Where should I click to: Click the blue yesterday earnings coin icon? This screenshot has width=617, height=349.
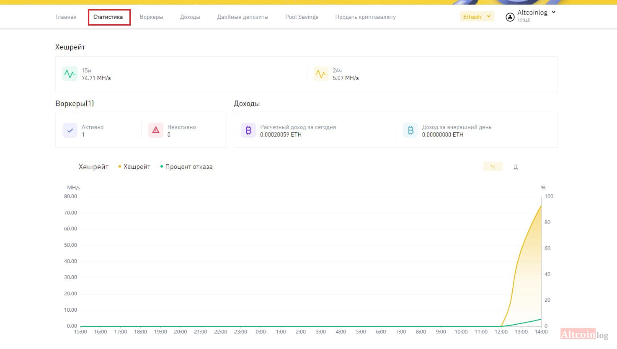pyautogui.click(x=410, y=130)
